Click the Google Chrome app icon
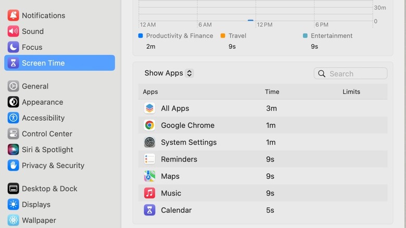 [x=149, y=125]
